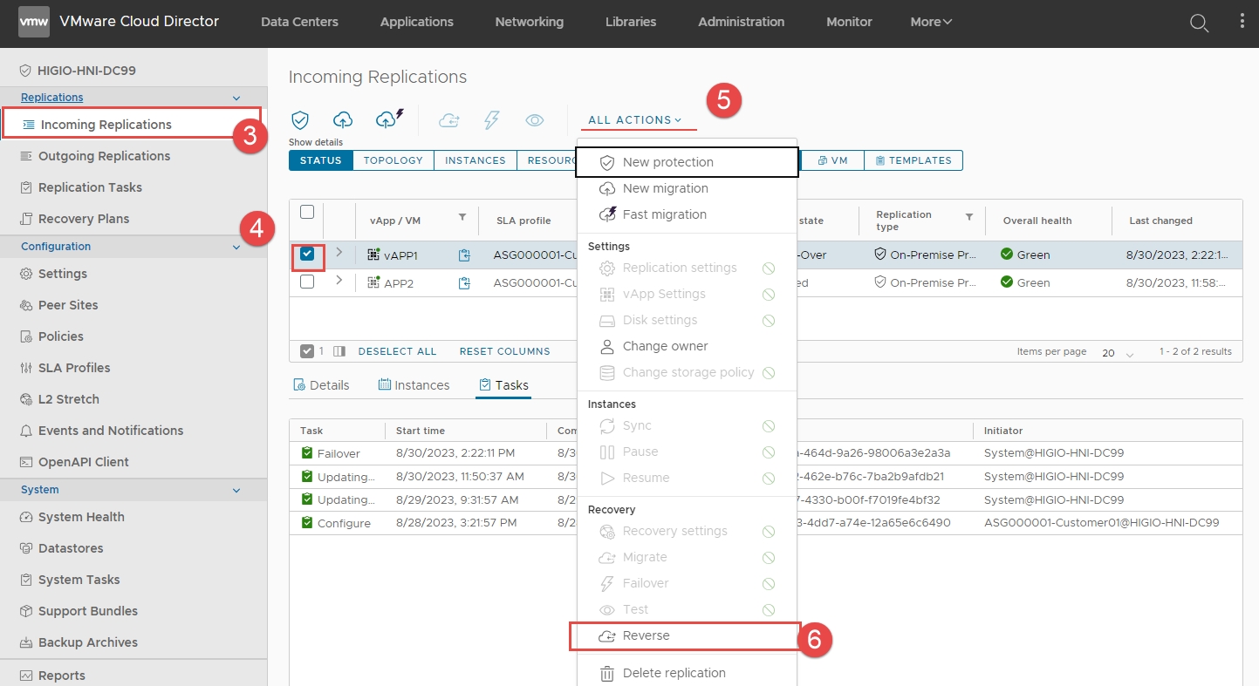Image resolution: width=1259 pixels, height=686 pixels.
Task: Click the VMware logo in header
Action: pos(34,22)
